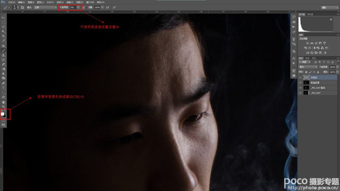Open the brush opacity dropdown arrow
Viewport: 340px width, 191px height.
(x=78, y=8)
